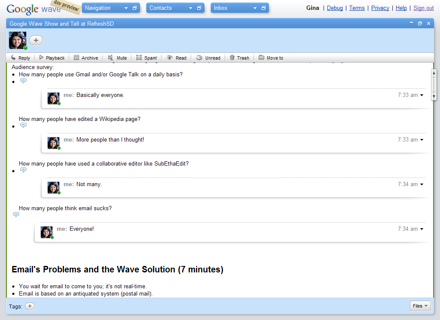This screenshot has width=440, height=320.
Task: Click avatar beside 'Everyone!'
Action: (x=47, y=232)
